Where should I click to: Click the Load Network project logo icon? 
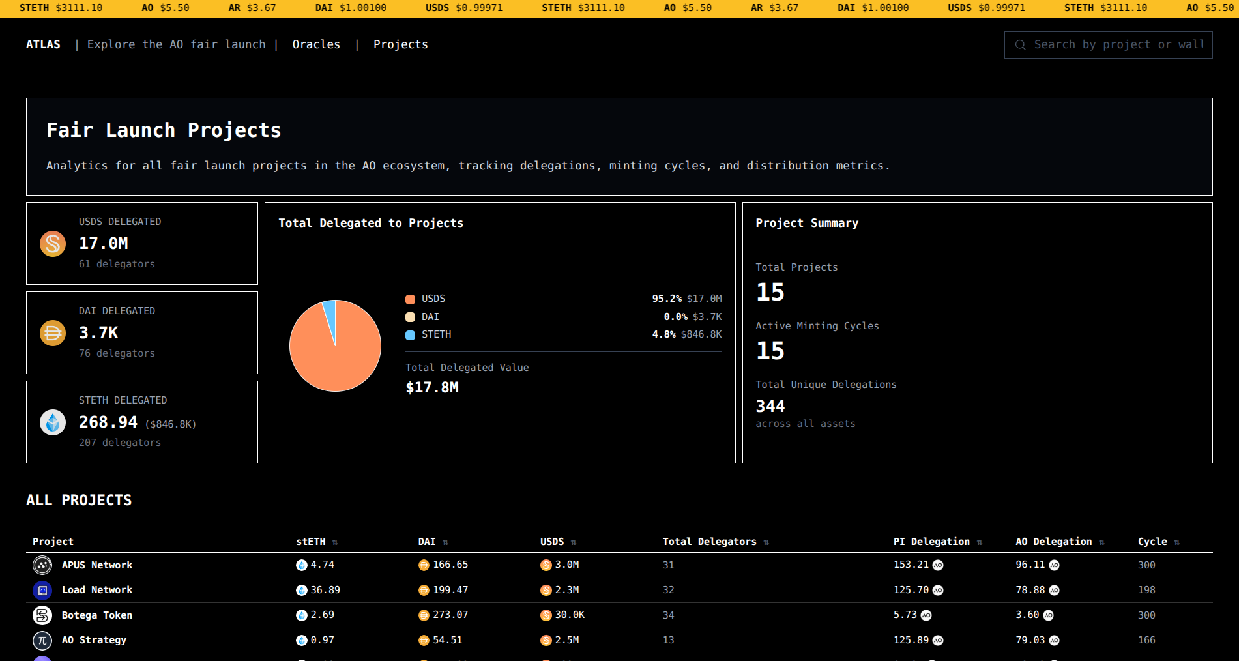42,590
